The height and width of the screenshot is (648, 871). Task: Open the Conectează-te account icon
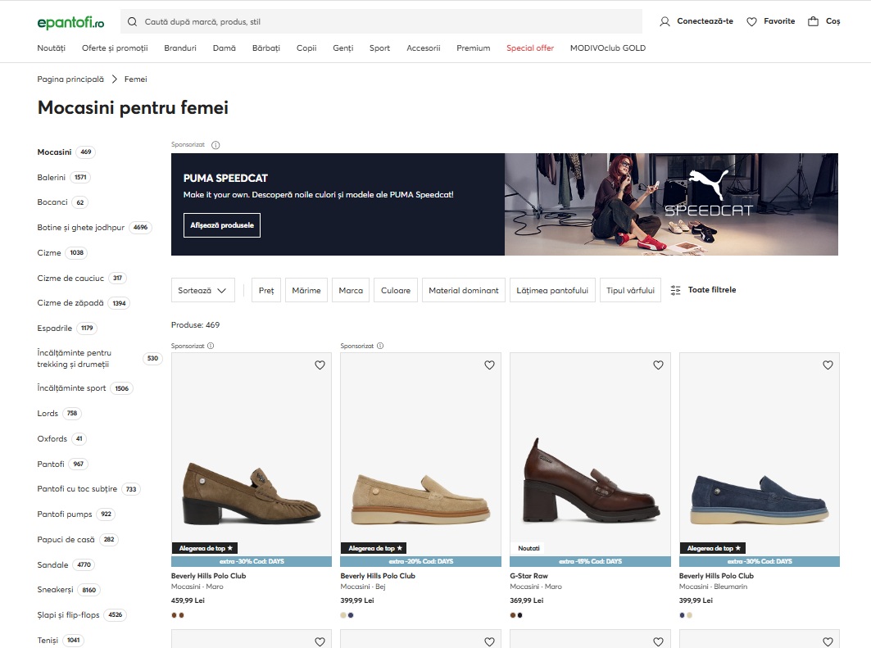pos(664,21)
